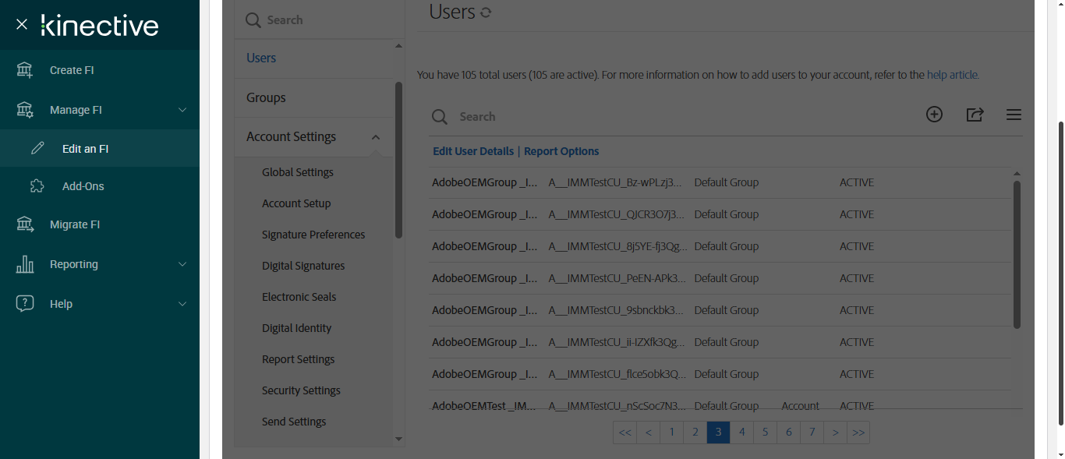
Task: Click the Migrate FI icon in the sidebar
Action: pos(25,224)
